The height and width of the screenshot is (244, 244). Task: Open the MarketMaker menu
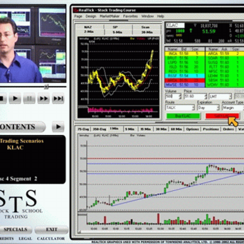click(x=110, y=16)
